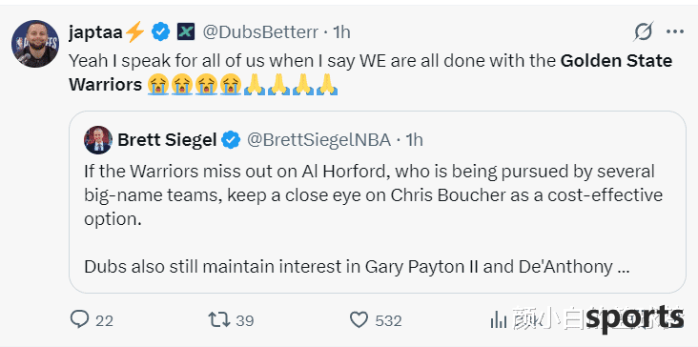Like the post with heart icon

(359, 320)
